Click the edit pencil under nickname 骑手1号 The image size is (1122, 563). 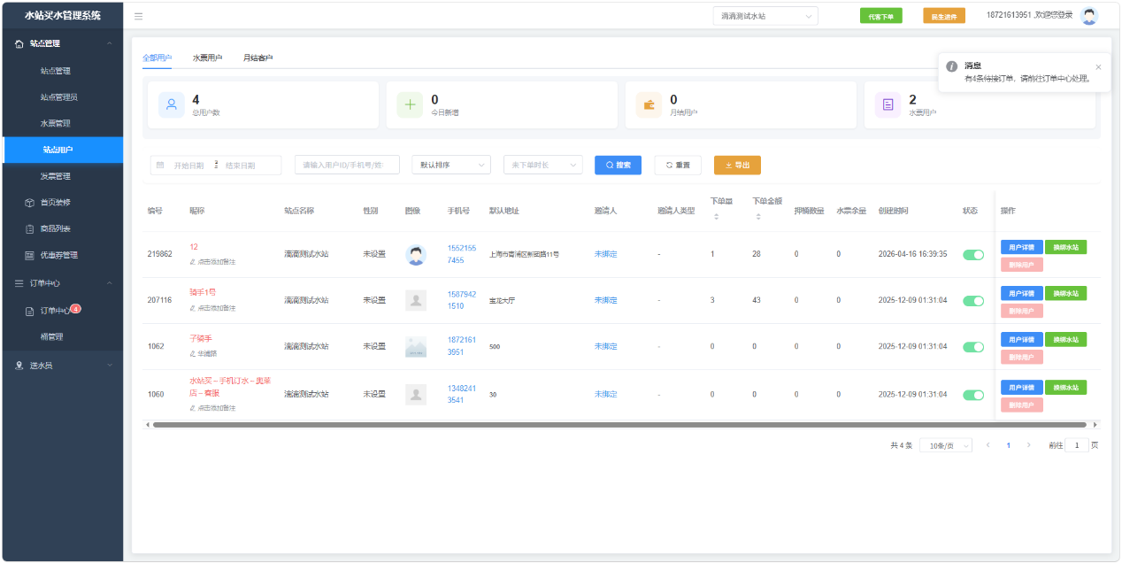tap(193, 308)
